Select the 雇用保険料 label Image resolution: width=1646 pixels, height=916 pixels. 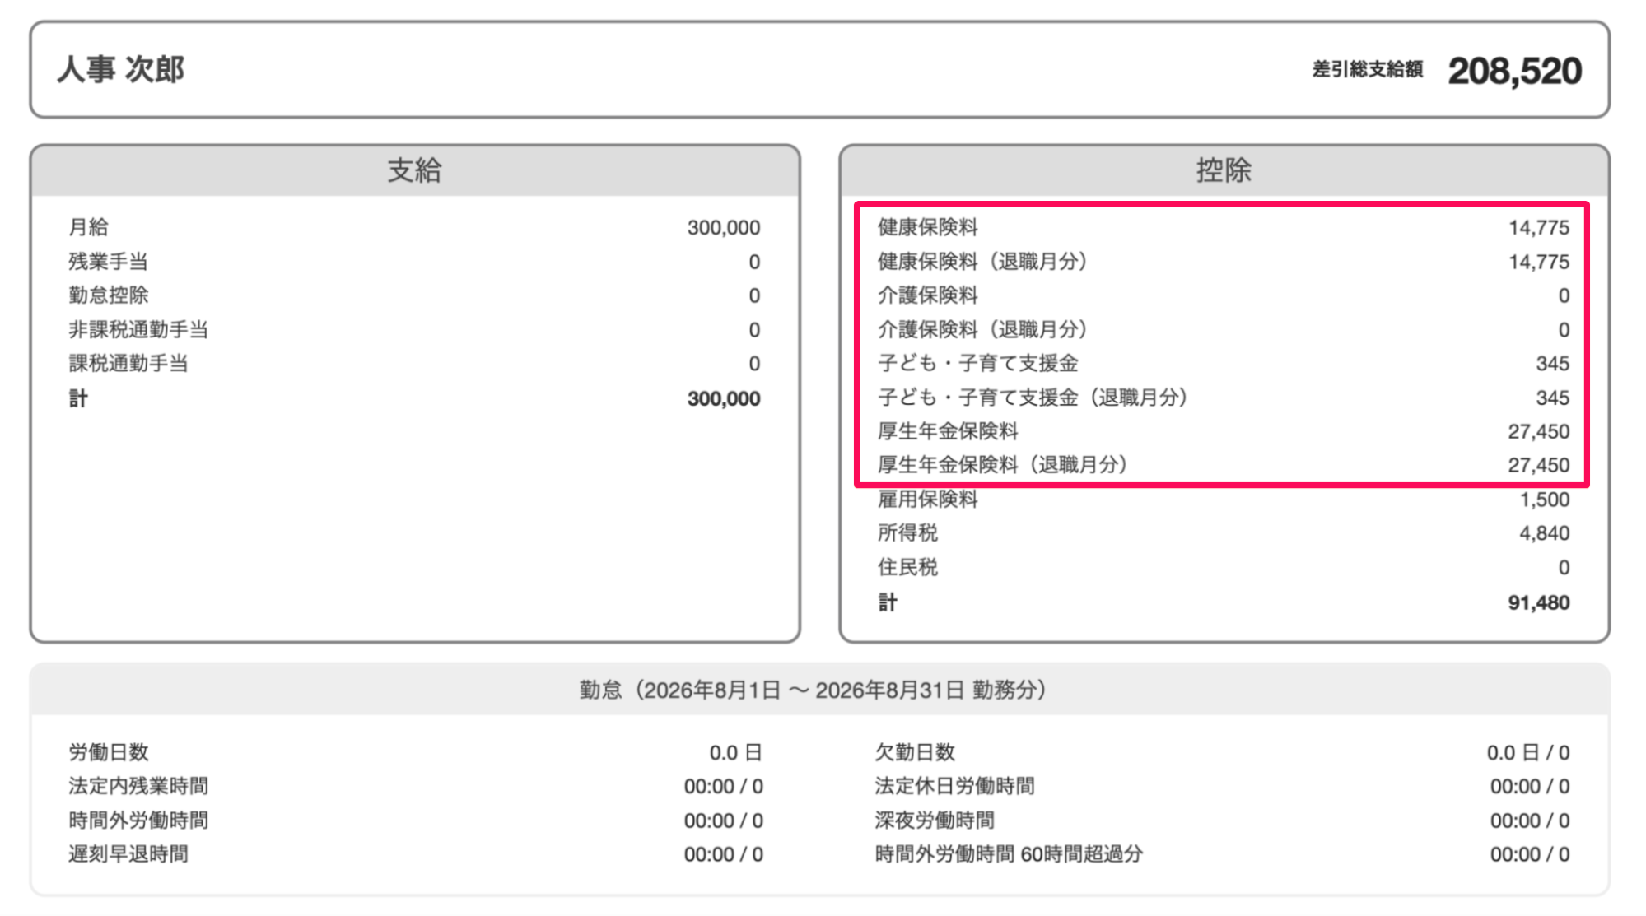point(927,500)
